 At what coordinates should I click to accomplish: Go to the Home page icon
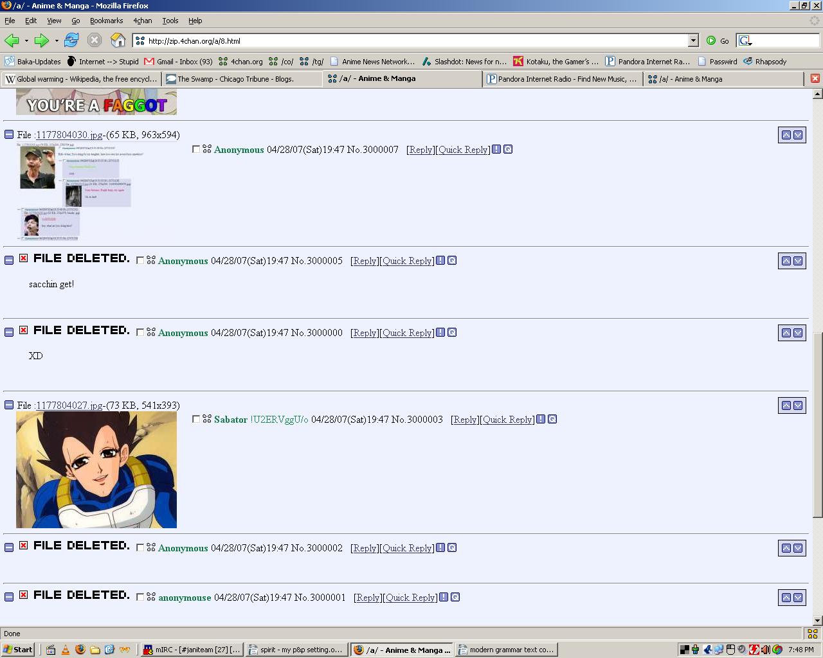[x=118, y=40]
